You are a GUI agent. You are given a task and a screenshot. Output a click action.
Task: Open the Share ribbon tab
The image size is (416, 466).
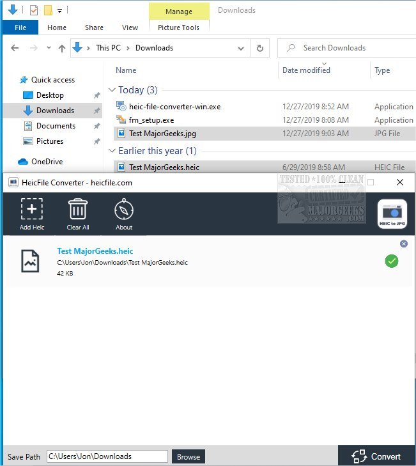(x=94, y=27)
